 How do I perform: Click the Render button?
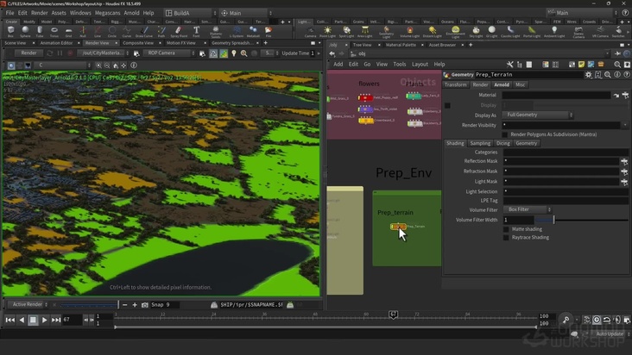(28, 53)
